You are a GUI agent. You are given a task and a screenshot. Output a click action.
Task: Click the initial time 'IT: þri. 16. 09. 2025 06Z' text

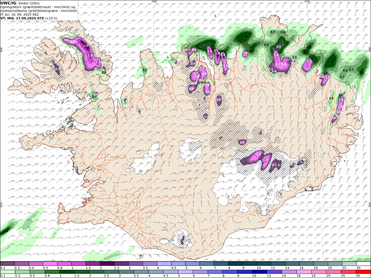[x=20, y=14]
